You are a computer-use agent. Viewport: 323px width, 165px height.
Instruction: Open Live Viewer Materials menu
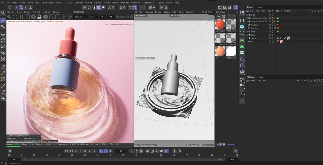tap(47, 12)
